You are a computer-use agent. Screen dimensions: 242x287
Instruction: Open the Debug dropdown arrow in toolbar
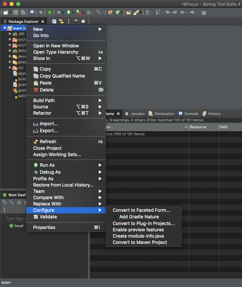click(x=63, y=13)
